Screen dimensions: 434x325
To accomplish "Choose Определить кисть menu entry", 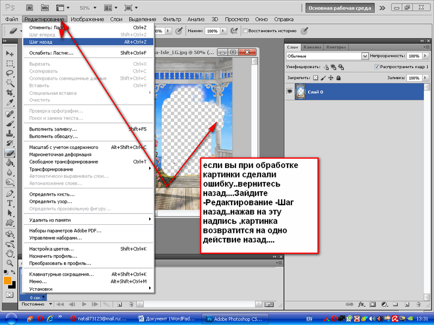I will [x=88, y=194].
